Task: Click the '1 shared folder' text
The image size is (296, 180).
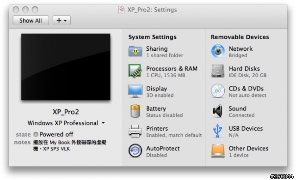Action: [x=165, y=55]
